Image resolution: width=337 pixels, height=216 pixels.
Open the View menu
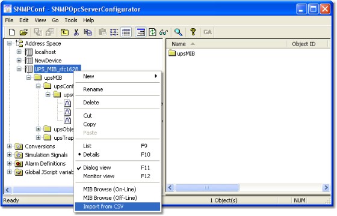tap(40, 20)
